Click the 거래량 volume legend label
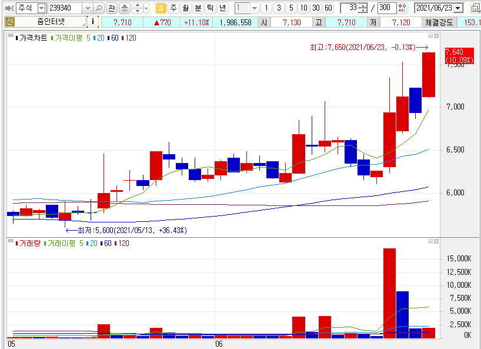 tap(30, 244)
